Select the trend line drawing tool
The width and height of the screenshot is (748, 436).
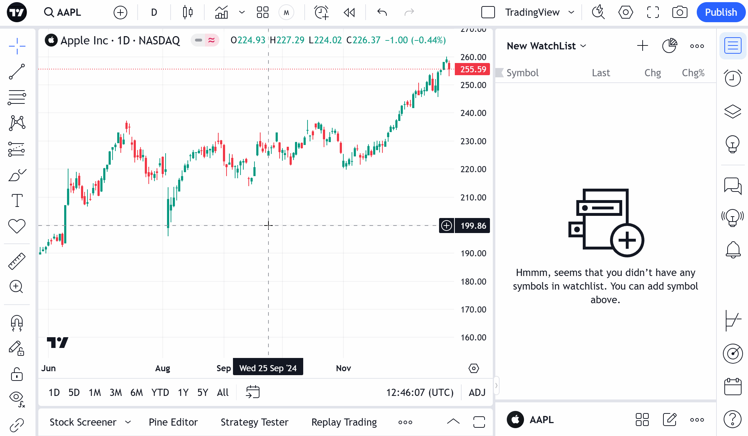(x=17, y=72)
